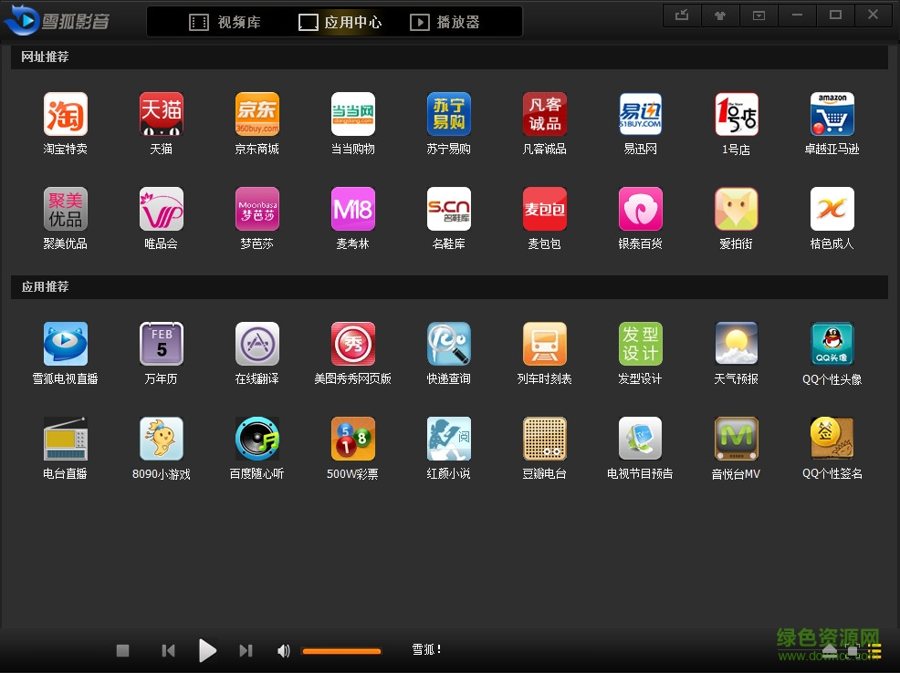Skip to the next track
This screenshot has height=673, width=900.
(x=246, y=650)
